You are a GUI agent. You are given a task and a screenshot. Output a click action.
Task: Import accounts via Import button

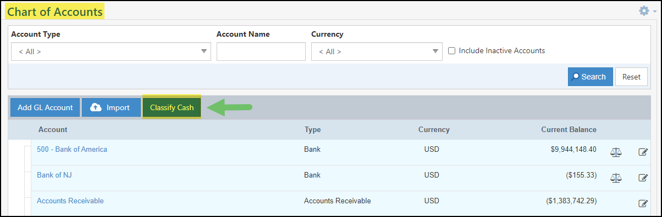point(111,107)
